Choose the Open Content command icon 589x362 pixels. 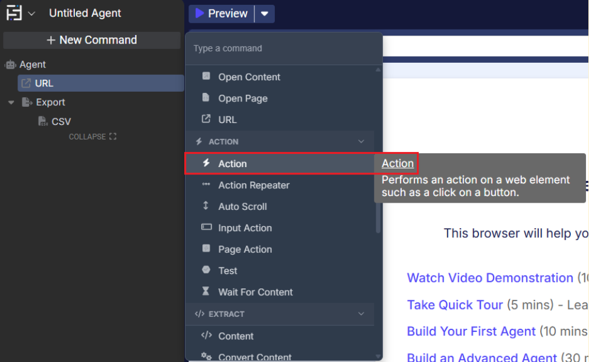(207, 77)
